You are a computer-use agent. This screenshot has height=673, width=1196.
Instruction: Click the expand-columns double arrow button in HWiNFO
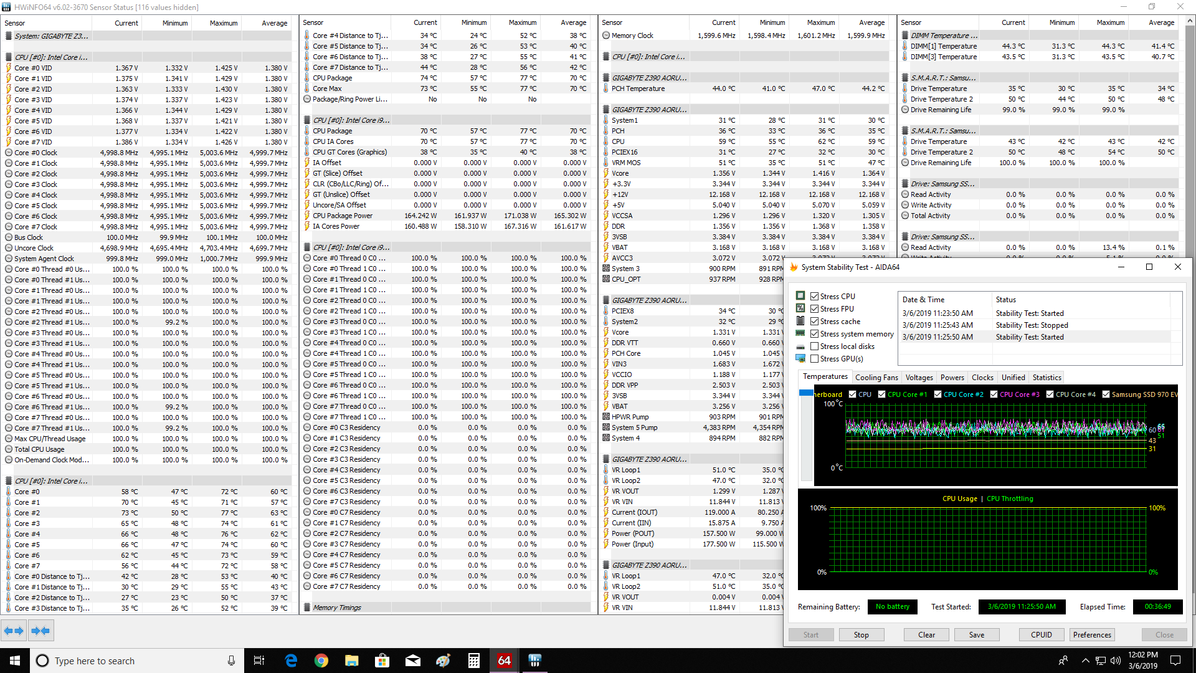pos(14,631)
